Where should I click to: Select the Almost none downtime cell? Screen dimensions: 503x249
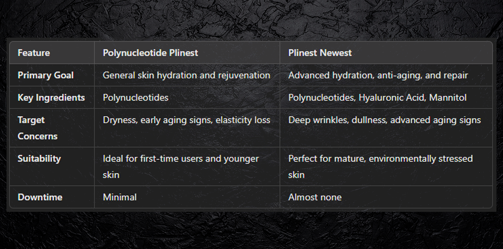click(315, 197)
